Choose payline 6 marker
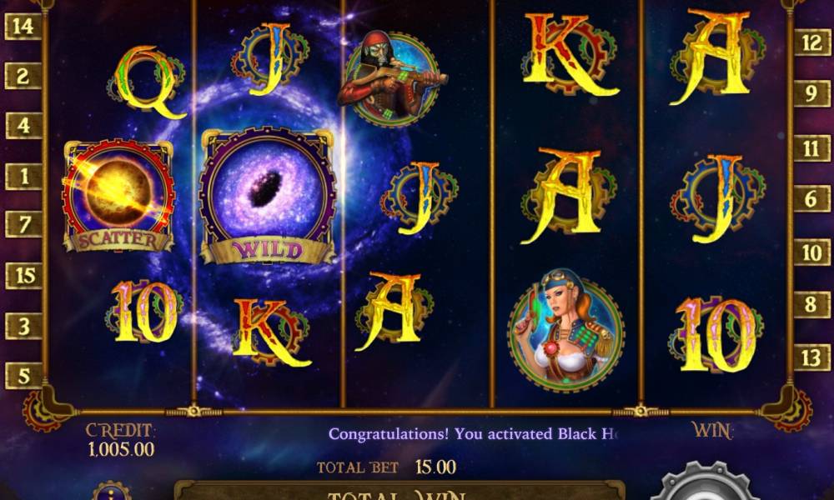This screenshot has height=500, width=834. pos(811,198)
